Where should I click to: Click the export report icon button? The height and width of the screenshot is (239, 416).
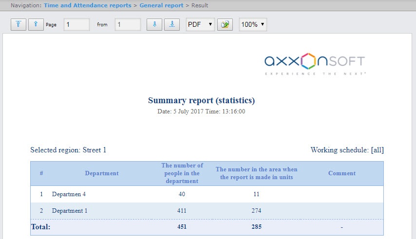[225, 25]
